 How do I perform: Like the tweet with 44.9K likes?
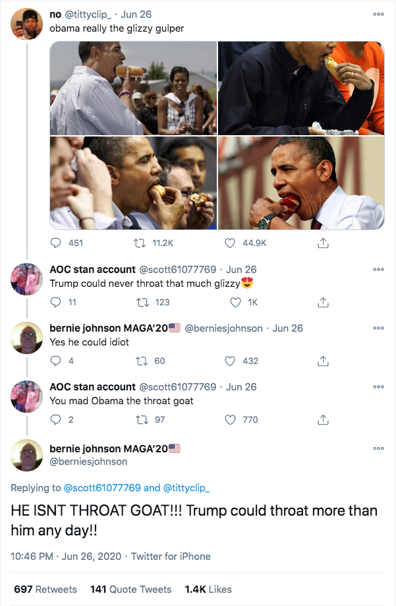(230, 243)
